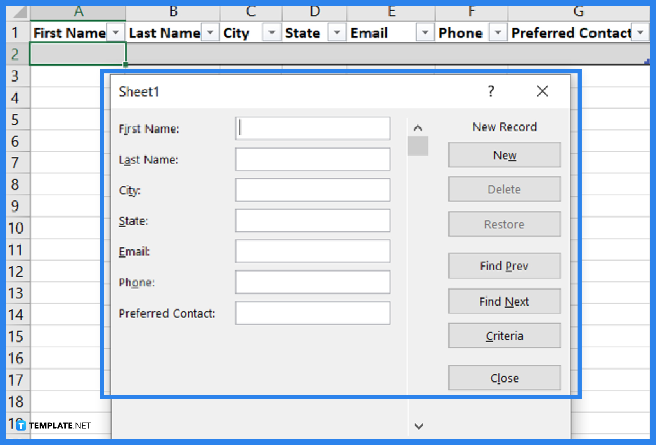Open the State column filter dropdown

[337, 33]
